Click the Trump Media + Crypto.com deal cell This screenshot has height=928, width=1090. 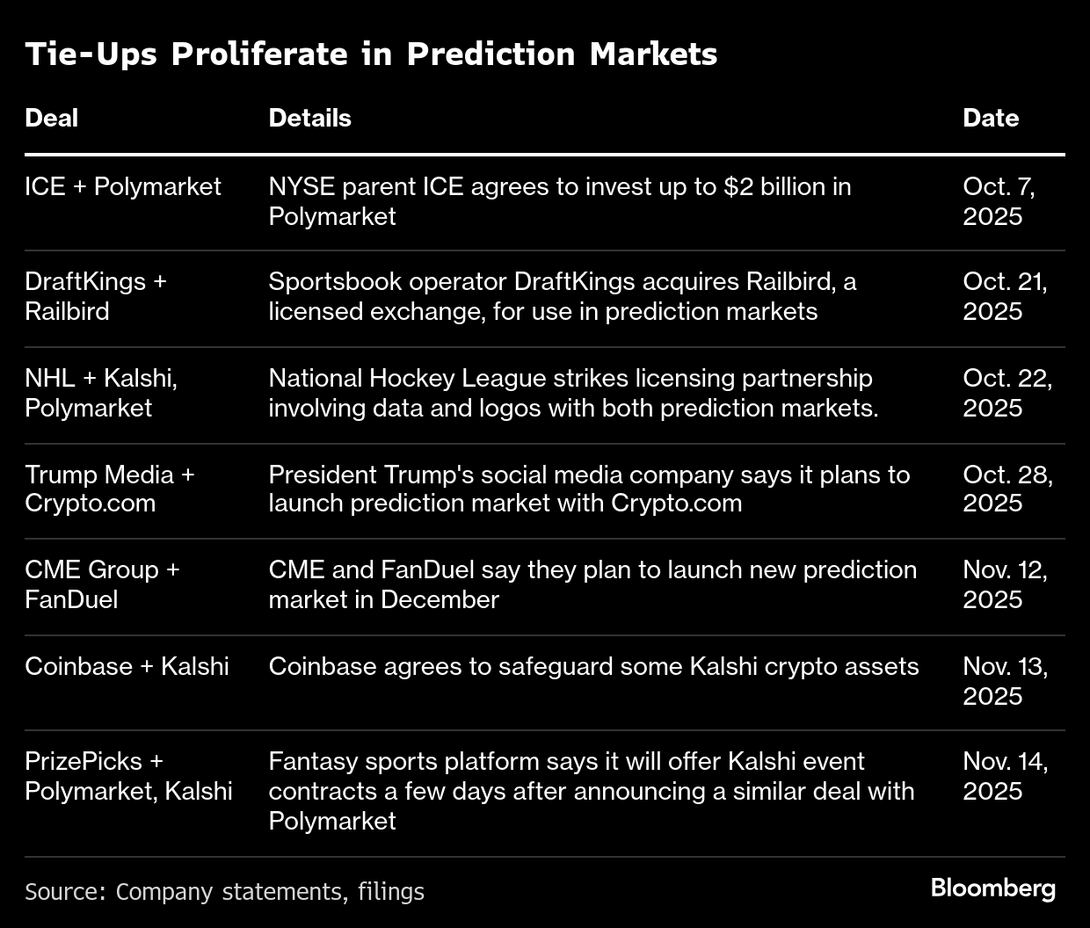click(109, 489)
